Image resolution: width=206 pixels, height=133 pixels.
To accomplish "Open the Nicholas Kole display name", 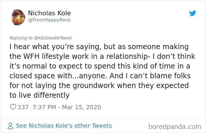I will pos(49,13).
